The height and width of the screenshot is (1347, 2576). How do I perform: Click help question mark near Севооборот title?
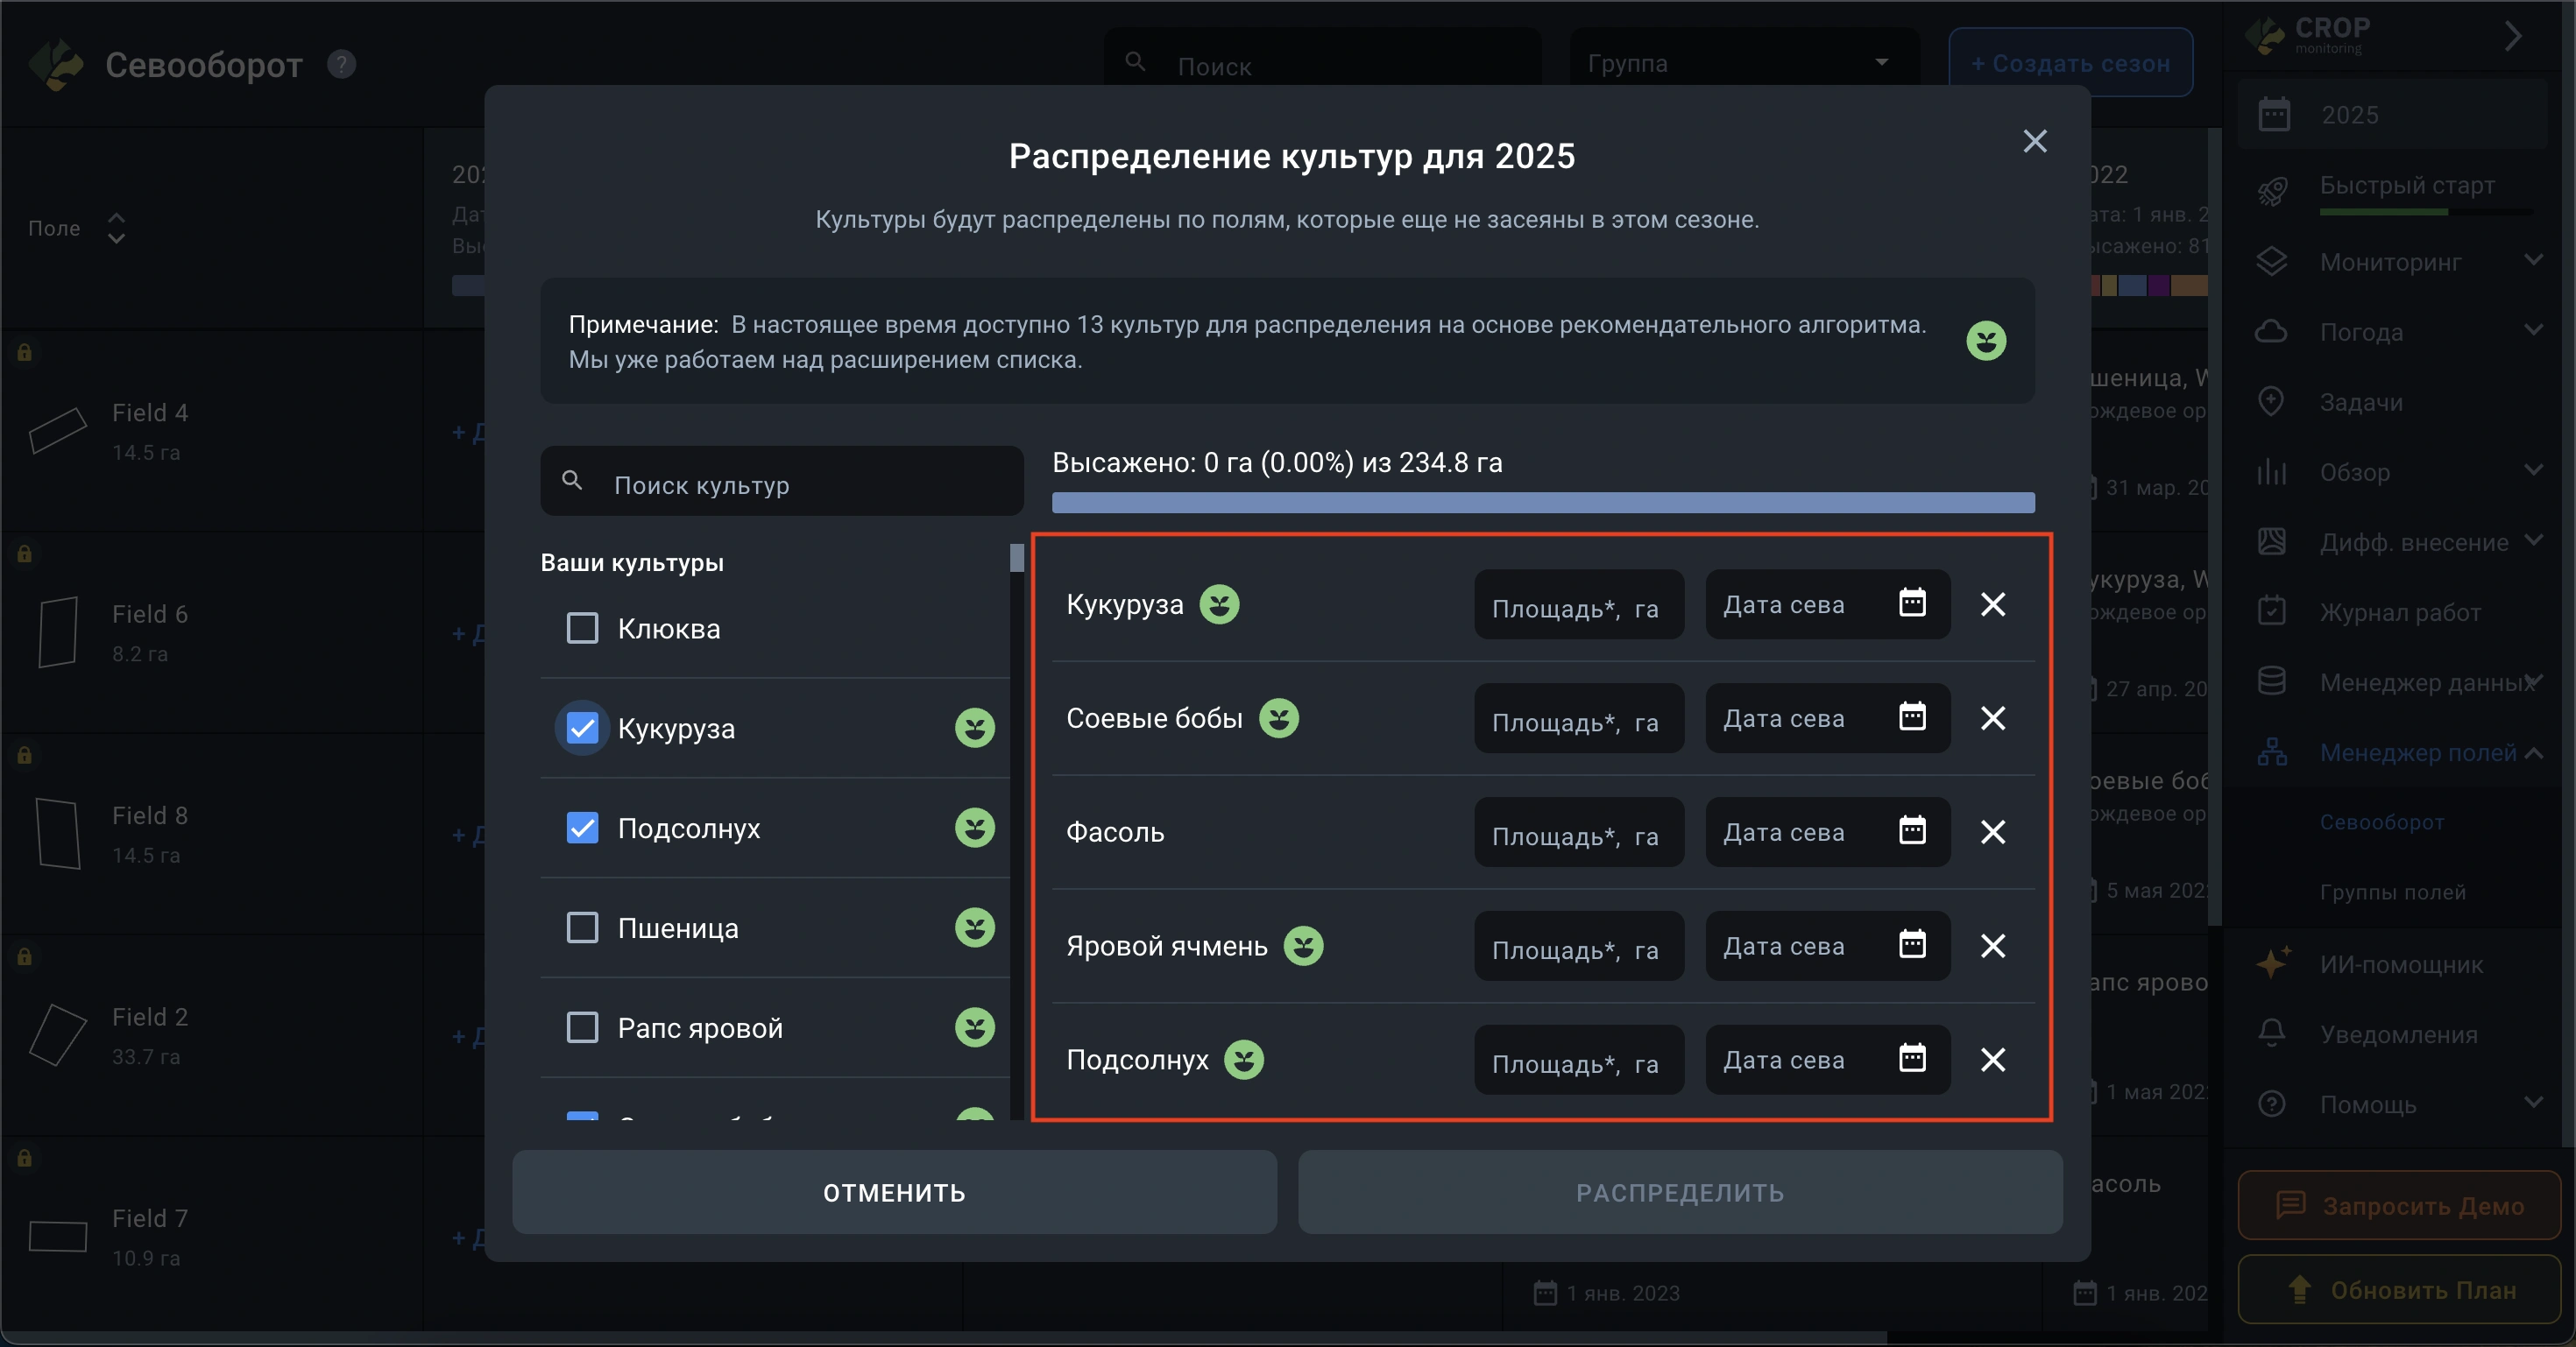(342, 65)
